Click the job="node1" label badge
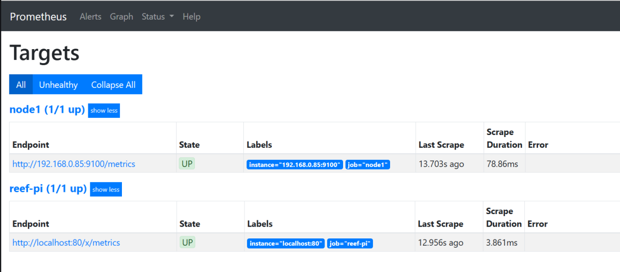The height and width of the screenshot is (272, 620). point(368,165)
